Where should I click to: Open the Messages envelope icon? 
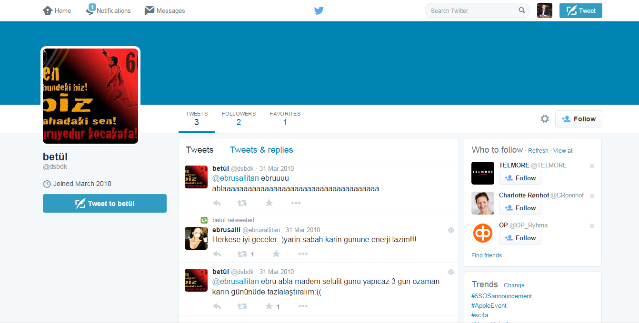pos(150,10)
